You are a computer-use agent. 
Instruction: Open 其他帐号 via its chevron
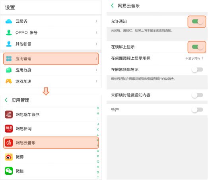[x=96, y=44]
